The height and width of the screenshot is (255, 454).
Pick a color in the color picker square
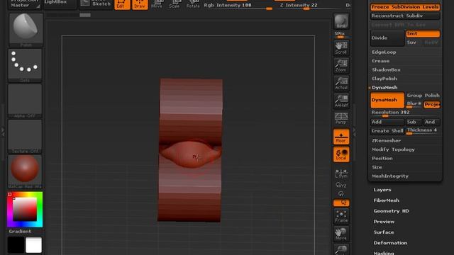(25, 210)
